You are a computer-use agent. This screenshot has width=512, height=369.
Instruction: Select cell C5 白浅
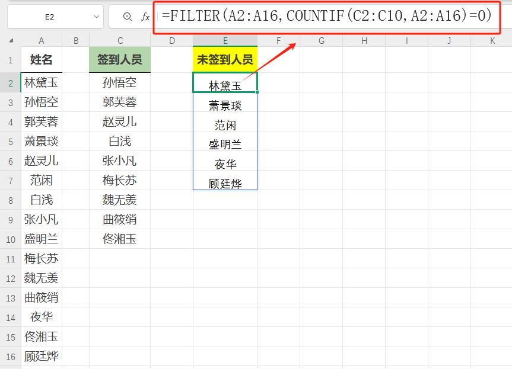120,141
